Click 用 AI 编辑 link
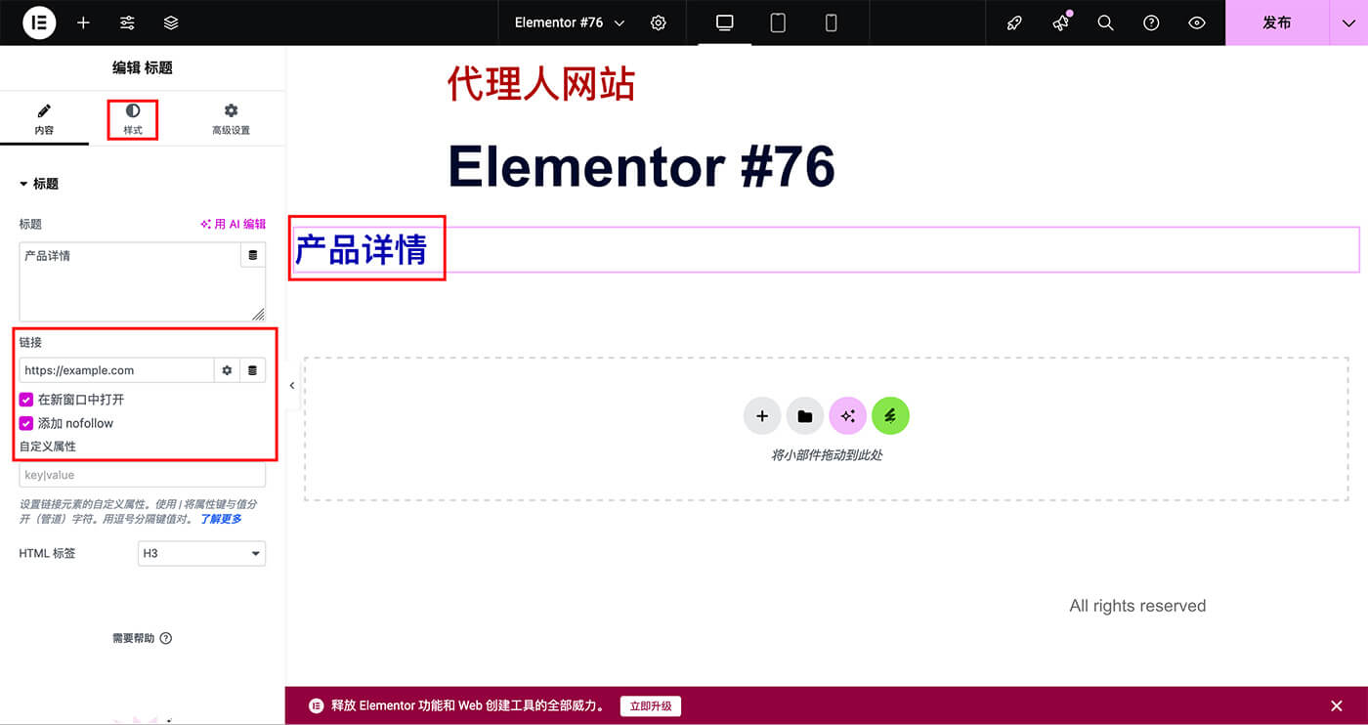The width and height of the screenshot is (1368, 725). pyautogui.click(x=234, y=224)
